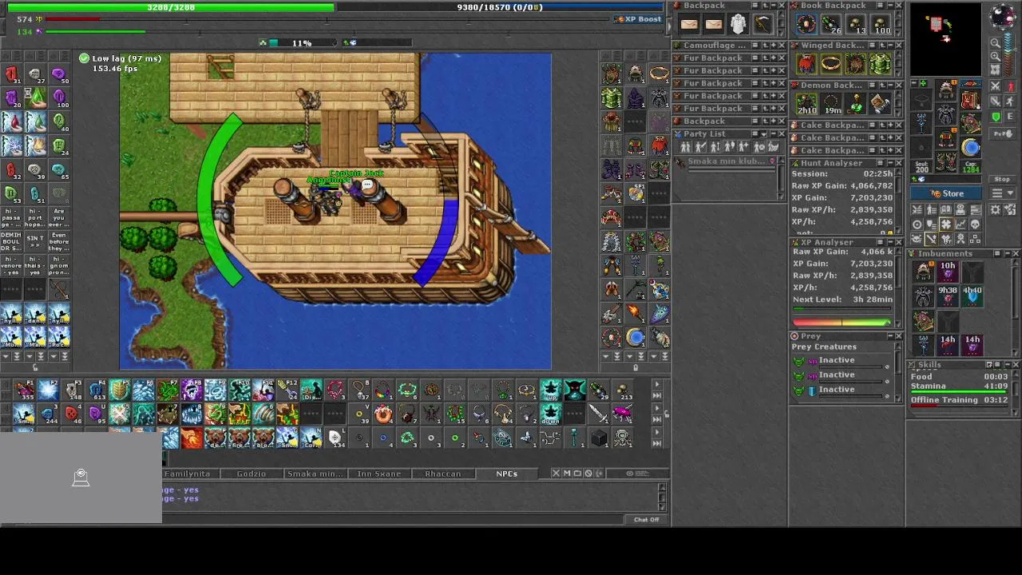Enable defensive mode green shield
The image size is (1022, 575).
[995, 117]
